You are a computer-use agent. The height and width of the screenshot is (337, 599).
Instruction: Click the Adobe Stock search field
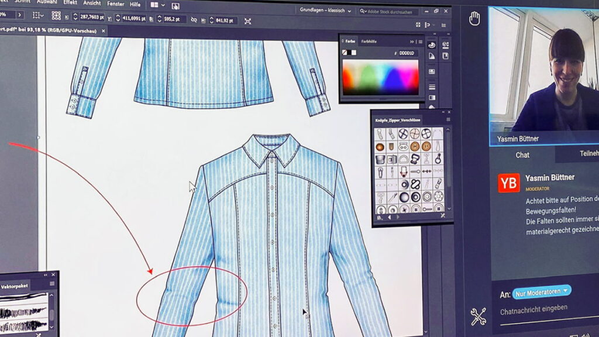pos(388,12)
